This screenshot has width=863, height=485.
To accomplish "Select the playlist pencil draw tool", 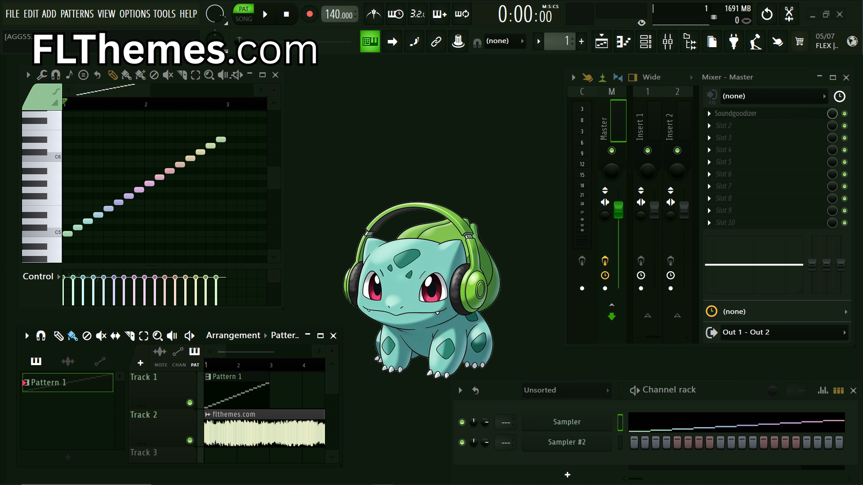I will pyautogui.click(x=58, y=335).
